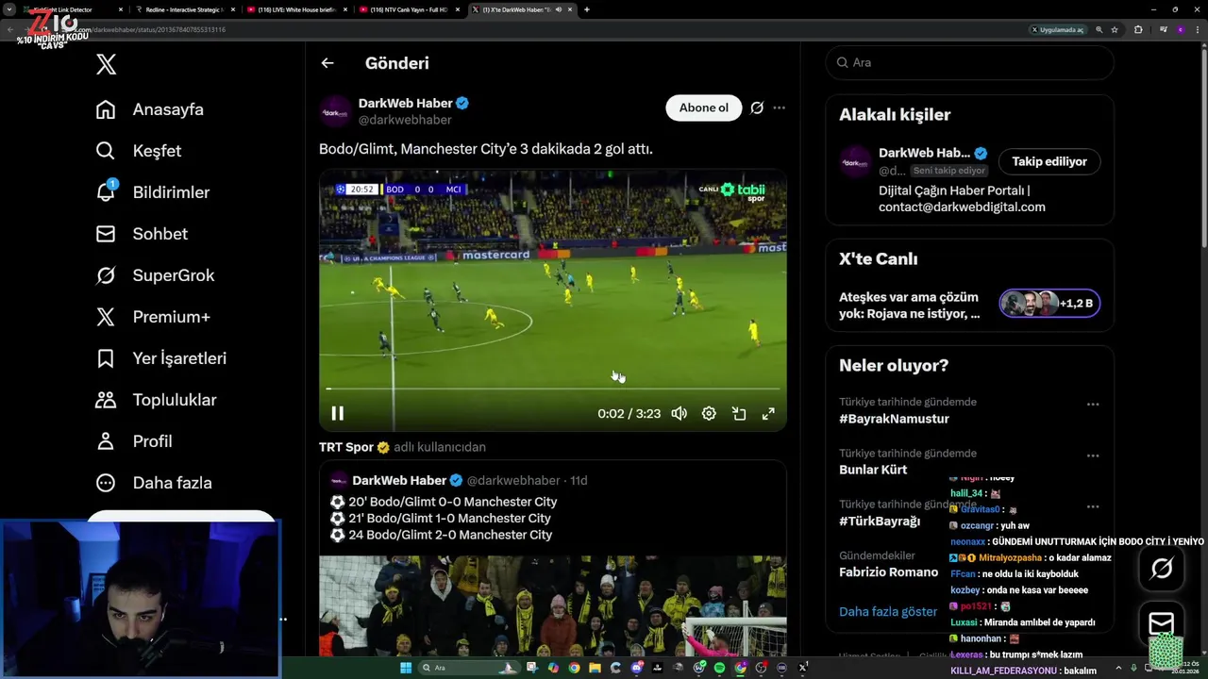Open browser profile avatar

pos(1181,29)
